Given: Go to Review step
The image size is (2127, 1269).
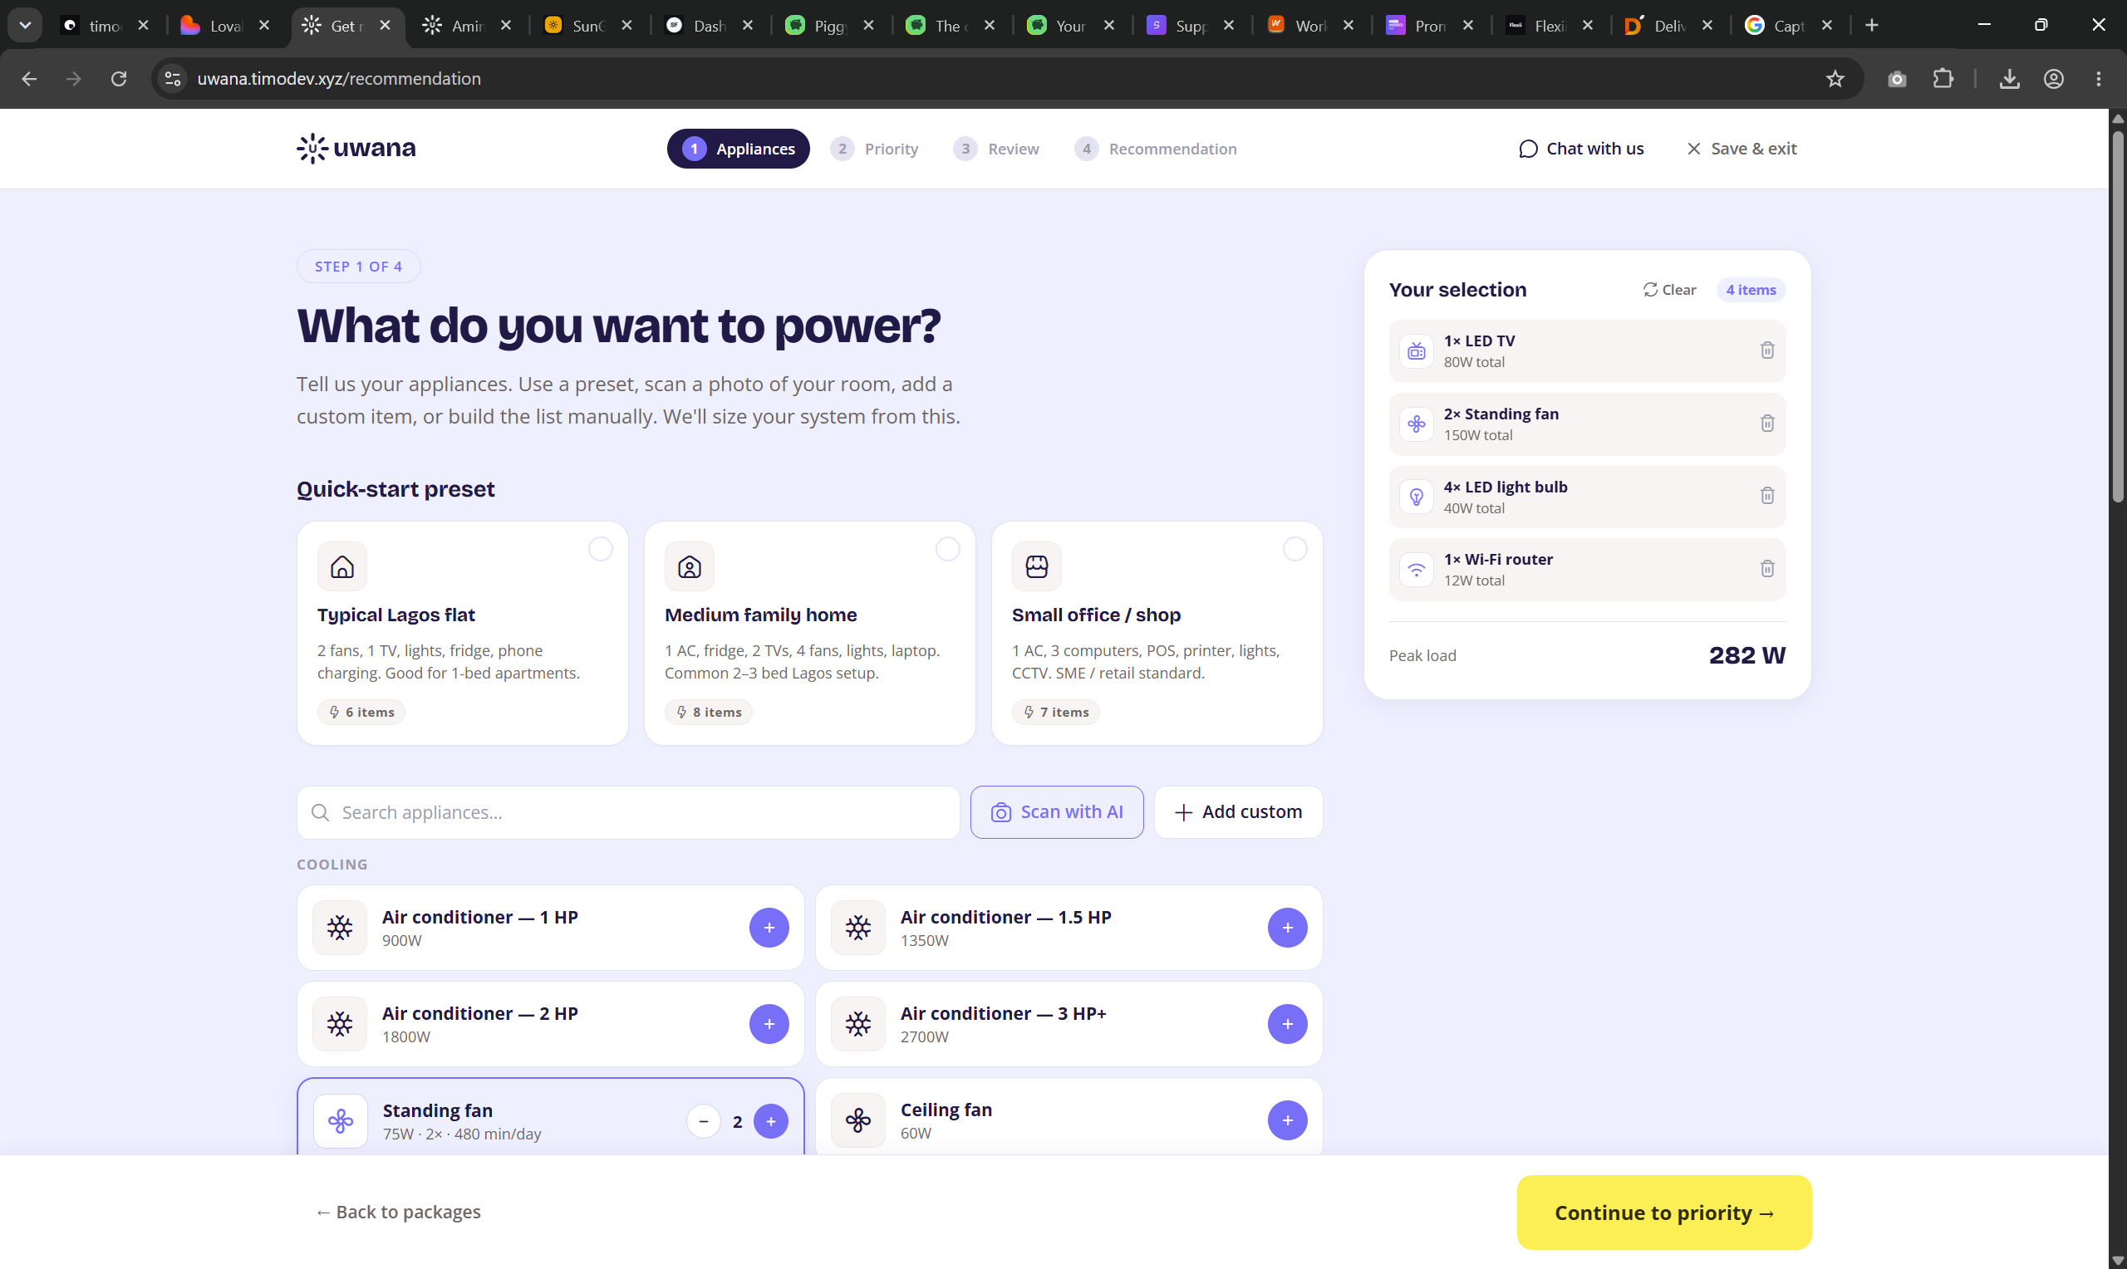Looking at the screenshot, I should 996,149.
